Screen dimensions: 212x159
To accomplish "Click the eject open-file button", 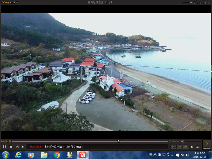I will coord(192,147).
